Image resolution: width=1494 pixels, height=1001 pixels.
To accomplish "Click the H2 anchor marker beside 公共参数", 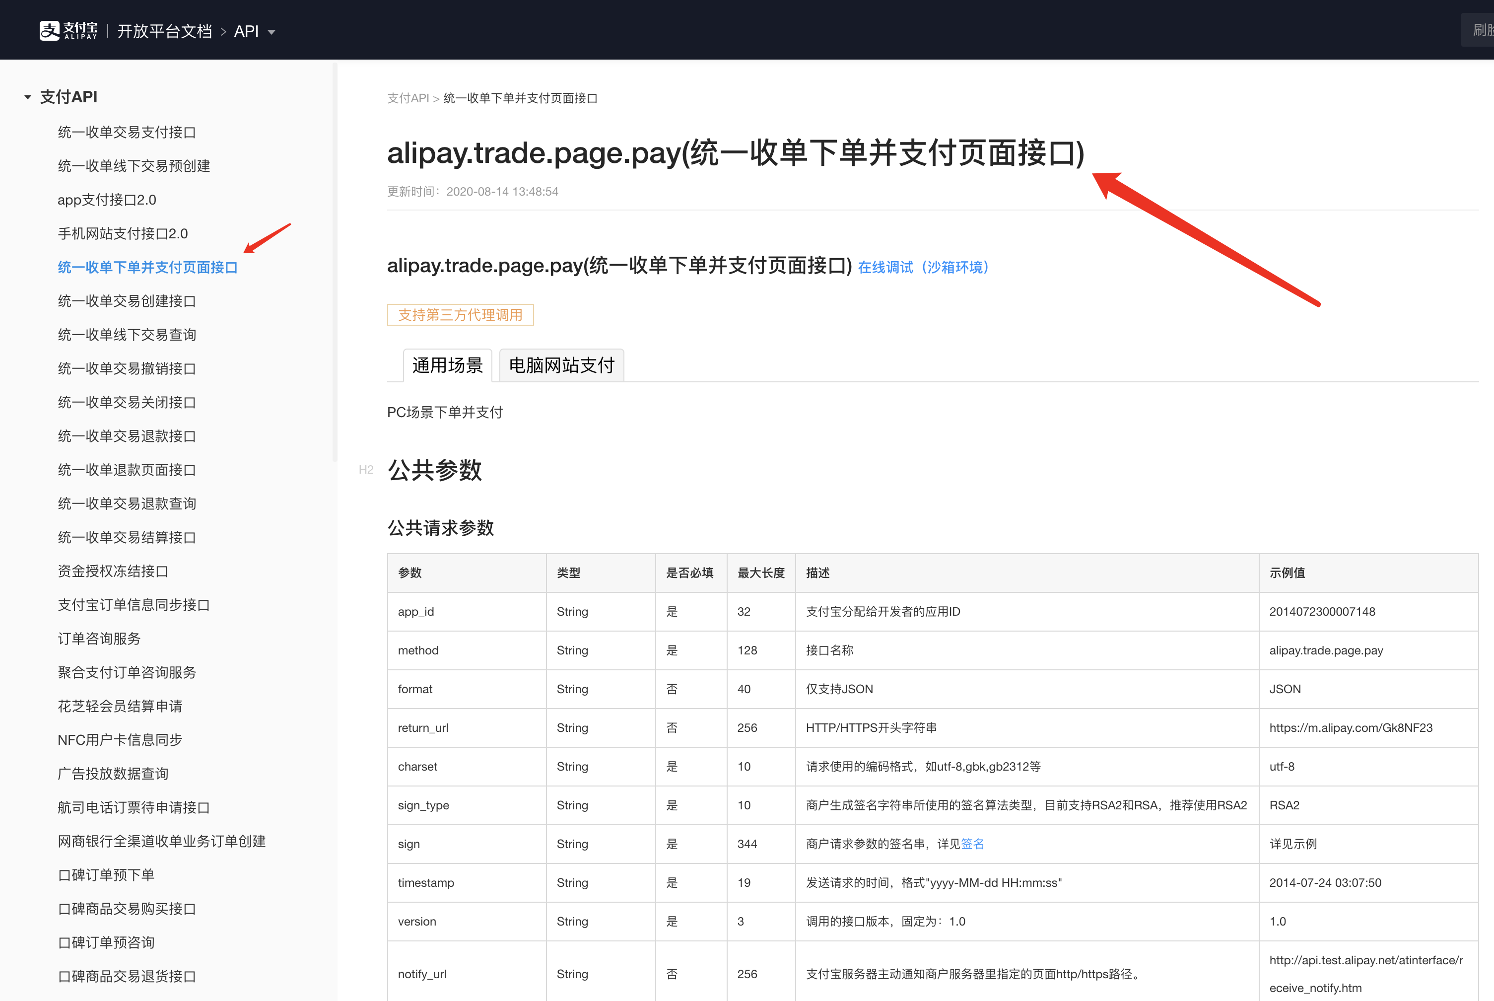I will tap(366, 470).
